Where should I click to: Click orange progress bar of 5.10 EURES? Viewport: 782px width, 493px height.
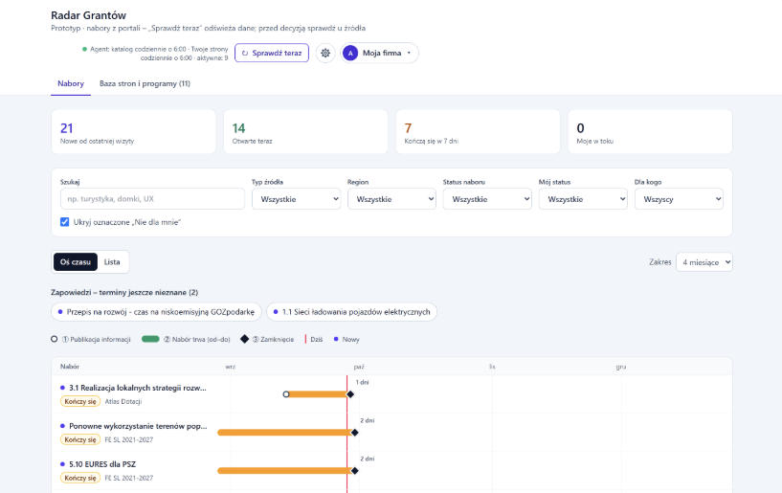coord(285,471)
